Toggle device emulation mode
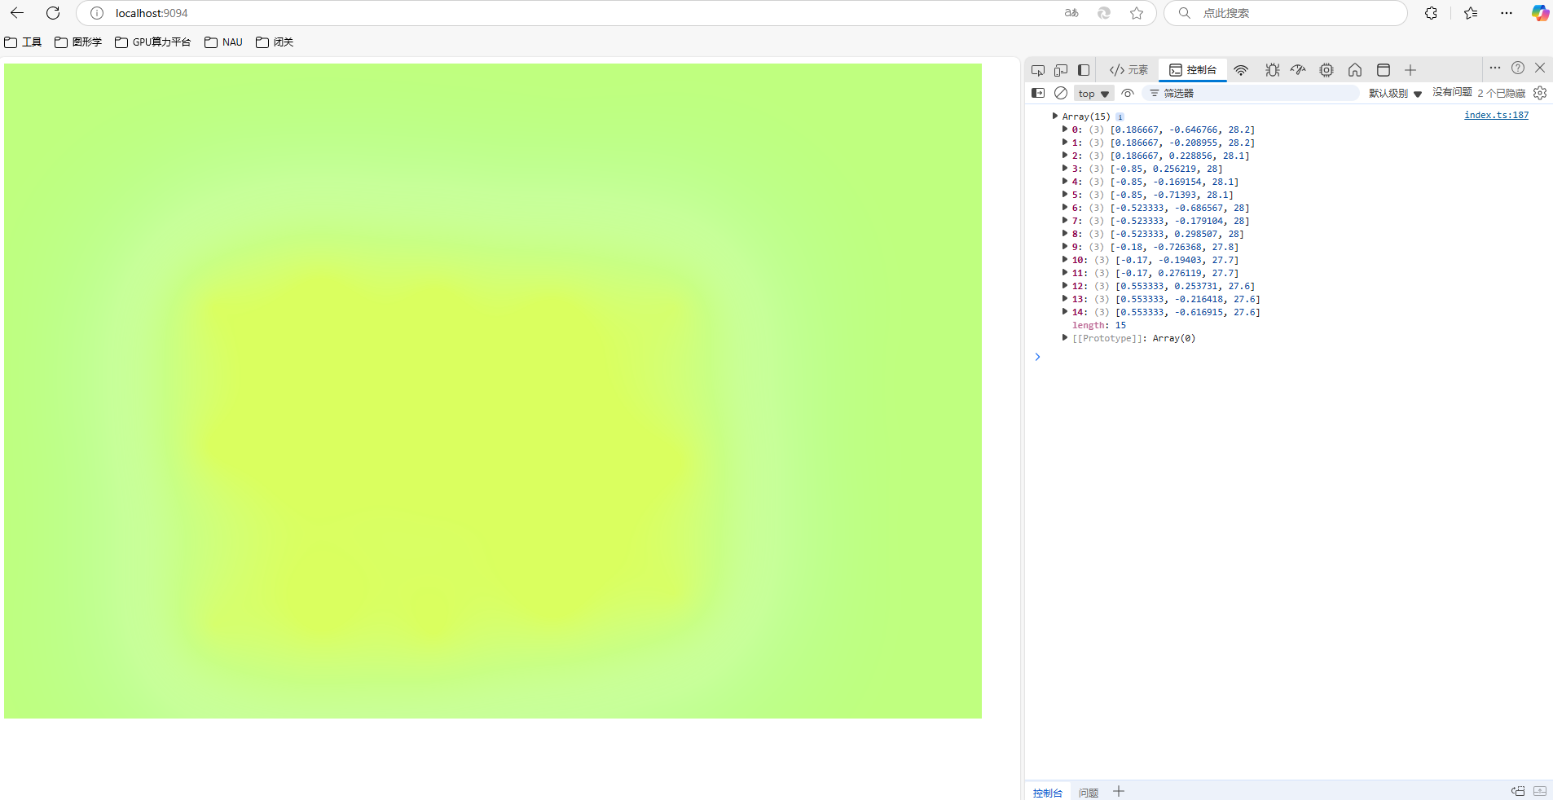The width and height of the screenshot is (1553, 800). pyautogui.click(x=1061, y=70)
